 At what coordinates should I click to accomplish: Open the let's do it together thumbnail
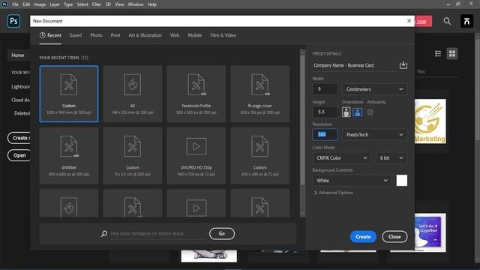(x=430, y=232)
